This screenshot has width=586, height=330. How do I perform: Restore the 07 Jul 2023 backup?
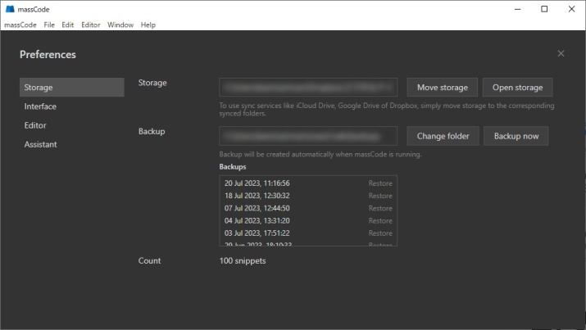[379, 208]
